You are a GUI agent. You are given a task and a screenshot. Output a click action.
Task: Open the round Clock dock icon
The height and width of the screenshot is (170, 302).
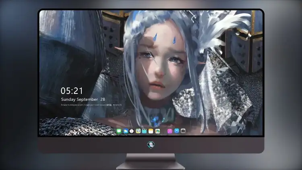(132, 131)
